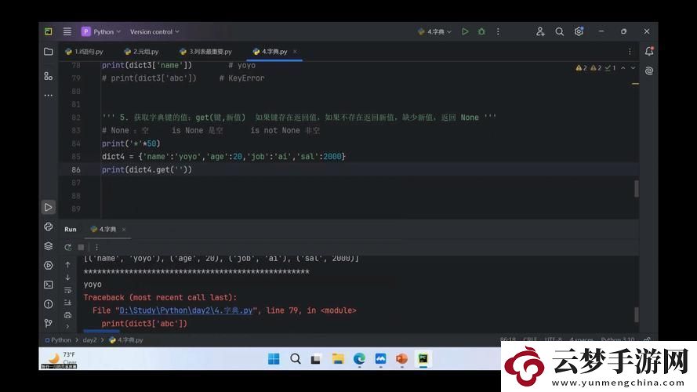The image size is (697, 392).
Task: Rerun 4.字典 in Run panel
Action: coord(67,247)
